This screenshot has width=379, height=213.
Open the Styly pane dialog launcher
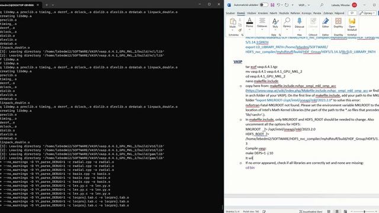(280, 35)
